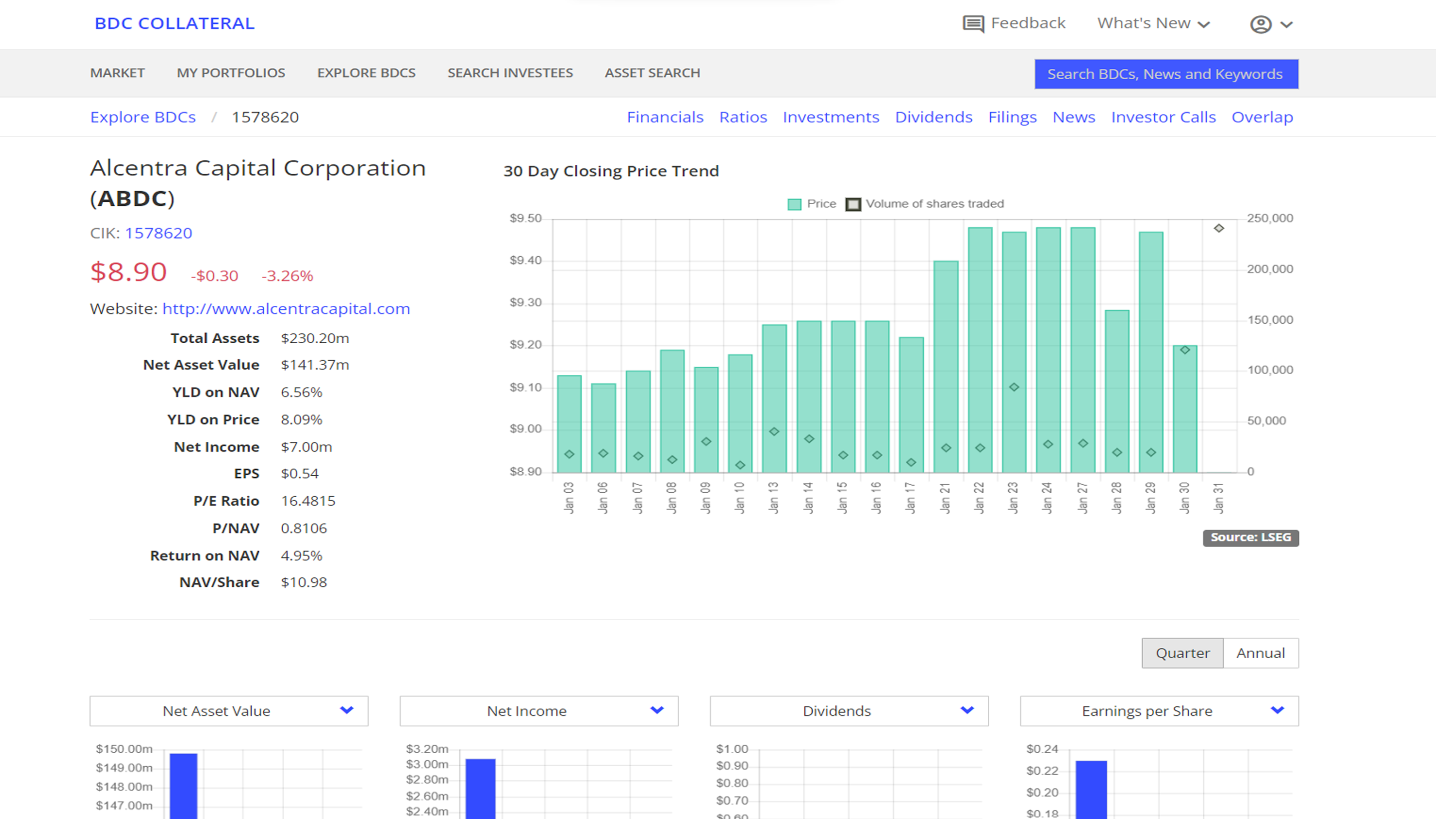Click the Jan 23 volume diamond marker
Image resolution: width=1436 pixels, height=819 pixels.
[x=1014, y=387]
